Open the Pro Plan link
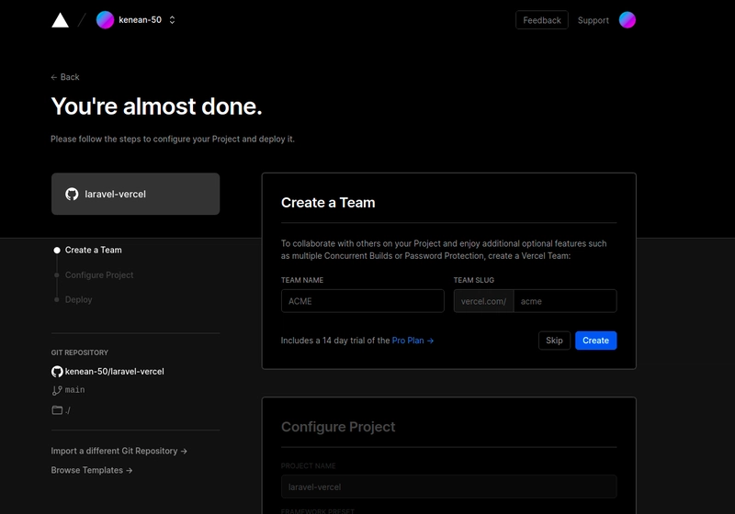The height and width of the screenshot is (514, 735). [413, 341]
